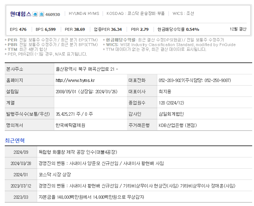Select the company name 현대힘스
Viewport: 254px width, 206px height.
[21, 14]
